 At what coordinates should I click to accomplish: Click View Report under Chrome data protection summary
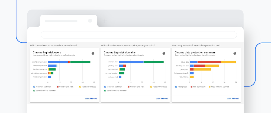[x=233, y=99]
